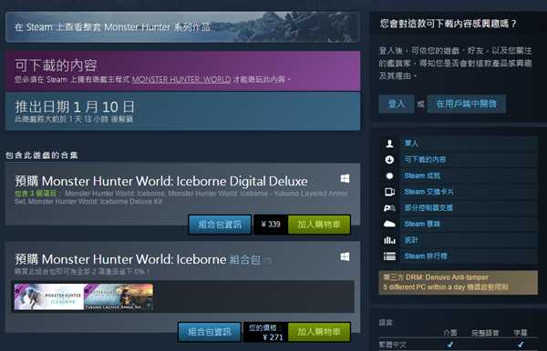The image size is (547, 351).
Task: Click the Steam trading cards icon
Action: pos(389,192)
